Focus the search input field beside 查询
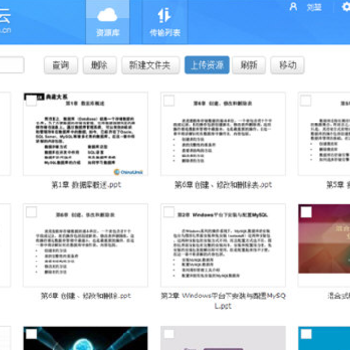Viewport: 350px width, 350px height. [x=12, y=65]
